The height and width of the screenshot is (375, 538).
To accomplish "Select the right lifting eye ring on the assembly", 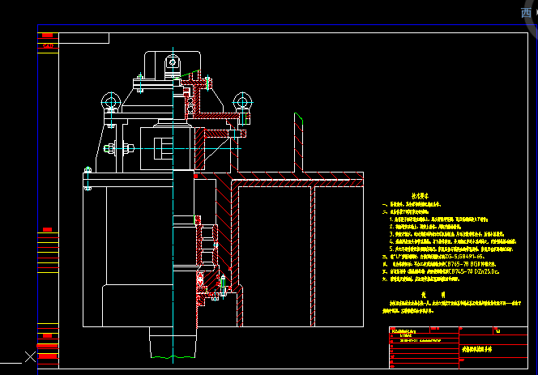I will [242, 102].
